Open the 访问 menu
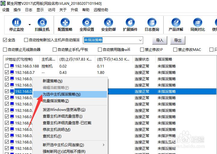 pos(52,10)
